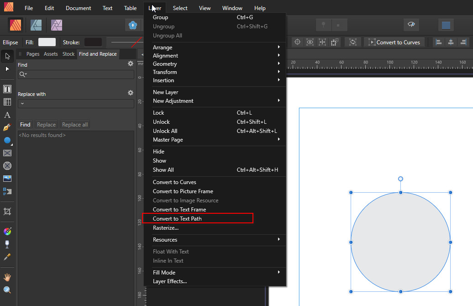Select the Zoom magnifier tool

[7, 290]
